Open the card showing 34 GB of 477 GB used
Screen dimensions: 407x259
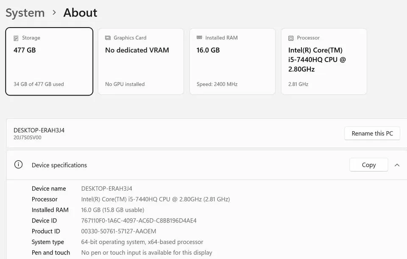[x=49, y=62]
